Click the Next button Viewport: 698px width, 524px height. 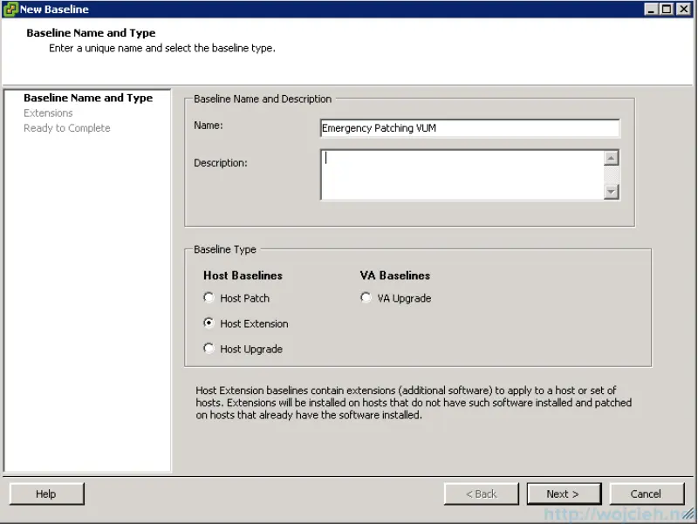point(564,493)
